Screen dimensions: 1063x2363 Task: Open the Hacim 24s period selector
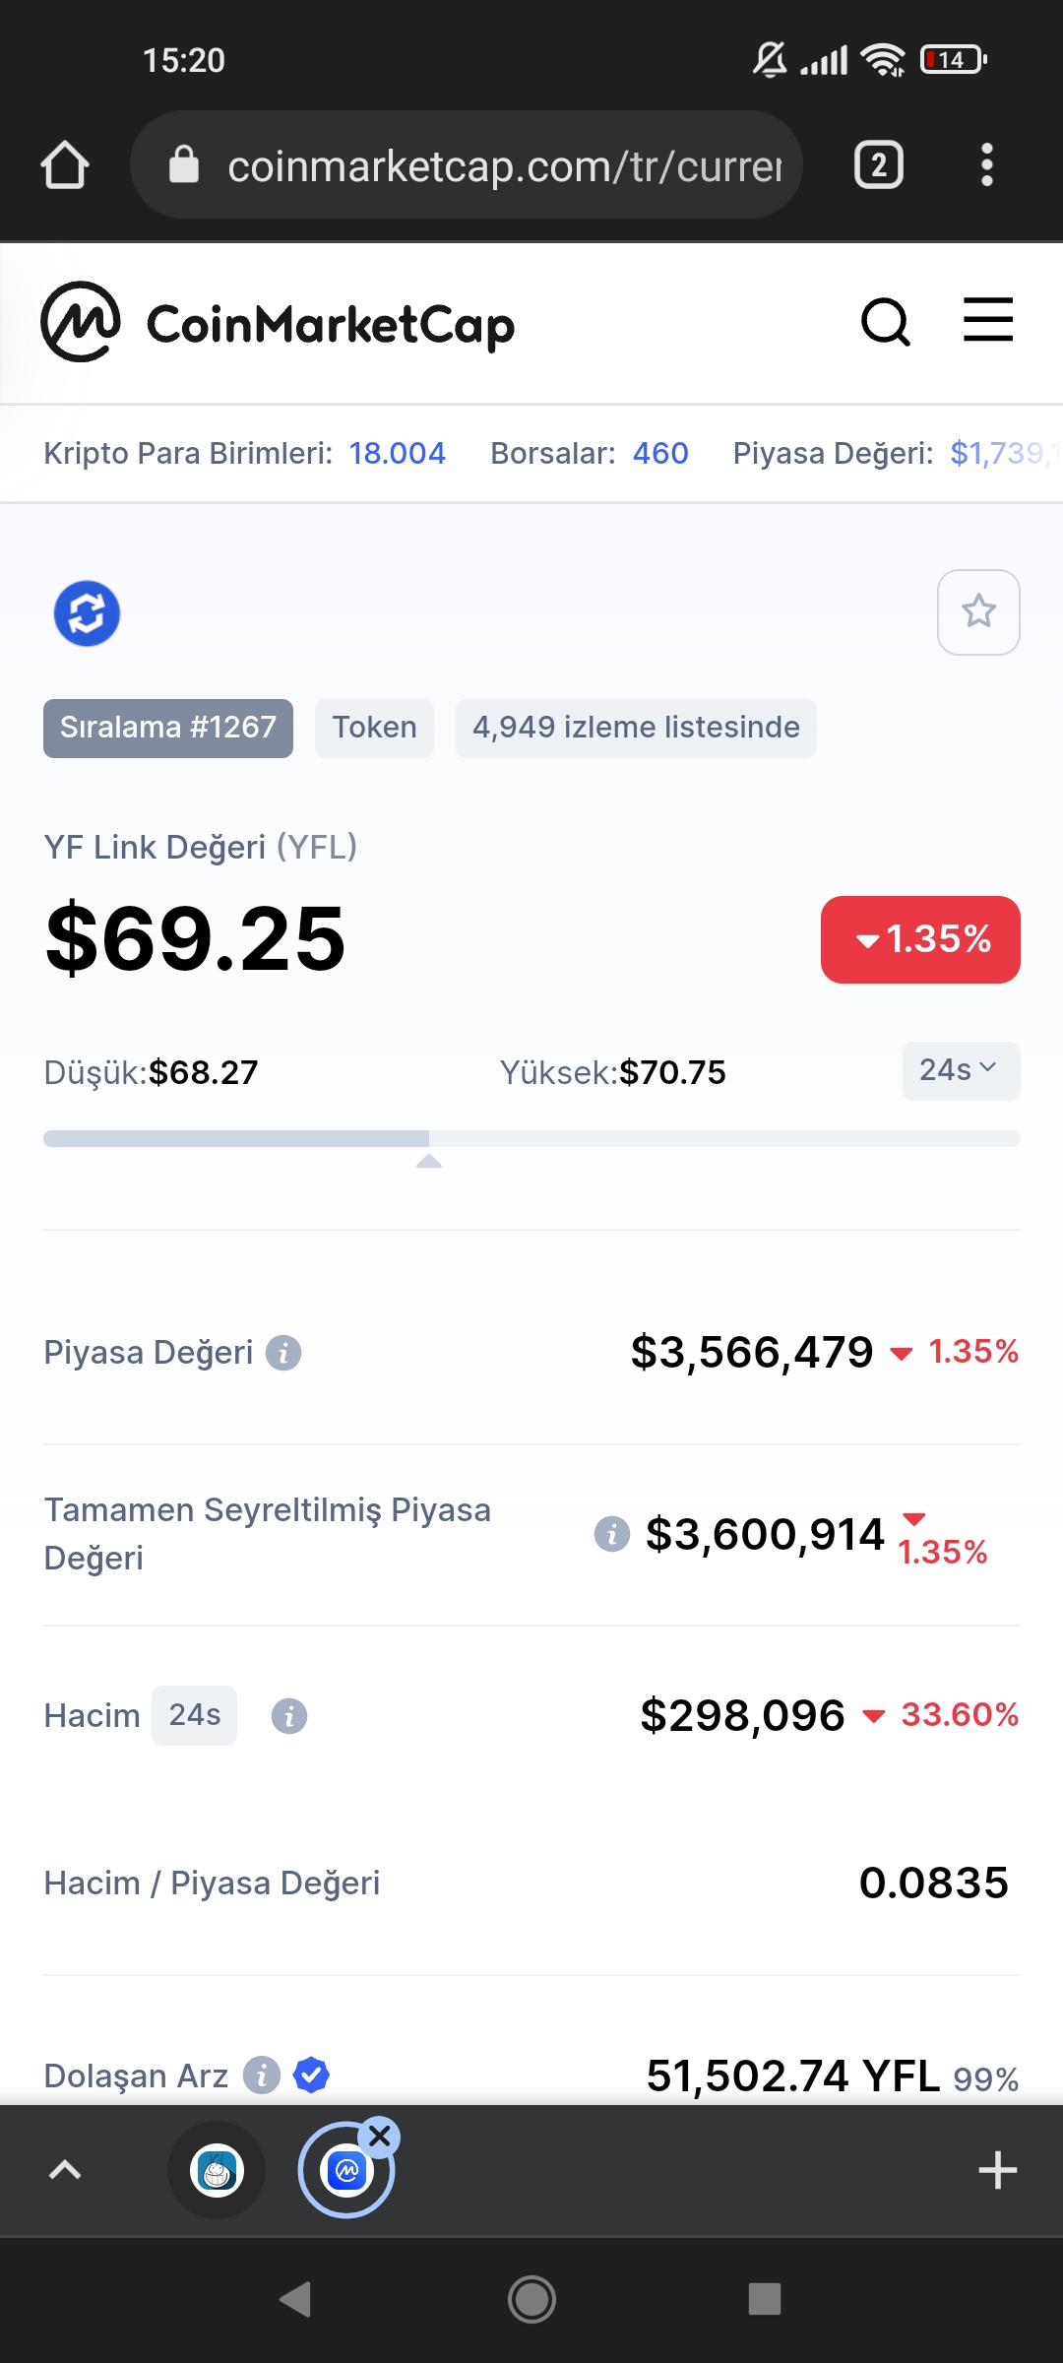[x=194, y=1715]
